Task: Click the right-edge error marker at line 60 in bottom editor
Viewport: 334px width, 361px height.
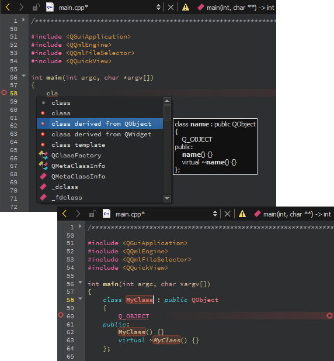Action: coord(329,315)
